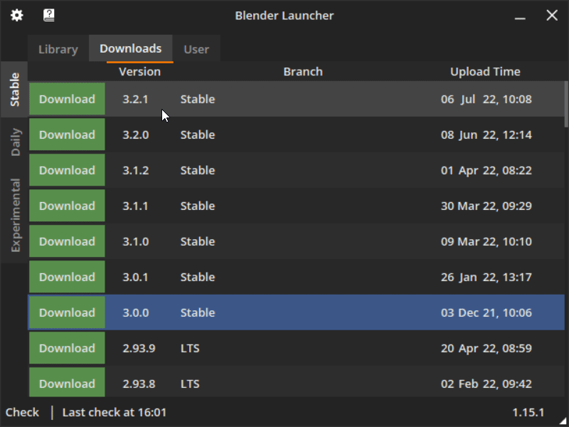
Task: Click the Version column header
Action: (139, 71)
